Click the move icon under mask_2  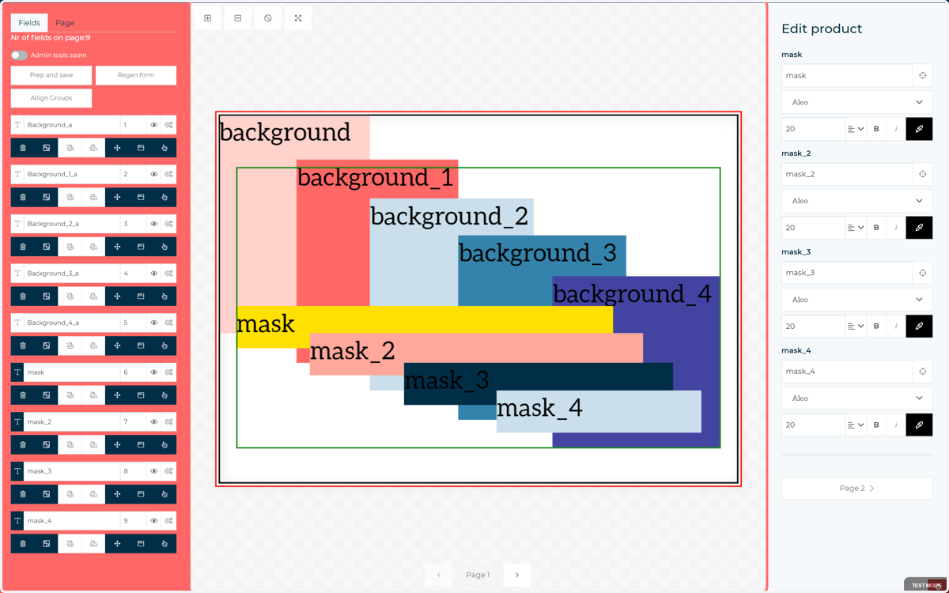(117, 444)
